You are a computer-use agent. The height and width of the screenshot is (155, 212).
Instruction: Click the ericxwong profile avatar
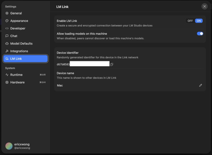(x=9, y=146)
